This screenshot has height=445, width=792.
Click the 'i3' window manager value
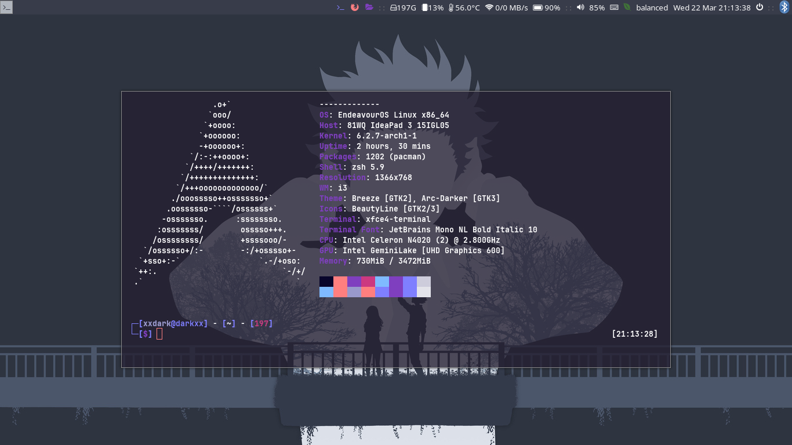[x=343, y=188]
